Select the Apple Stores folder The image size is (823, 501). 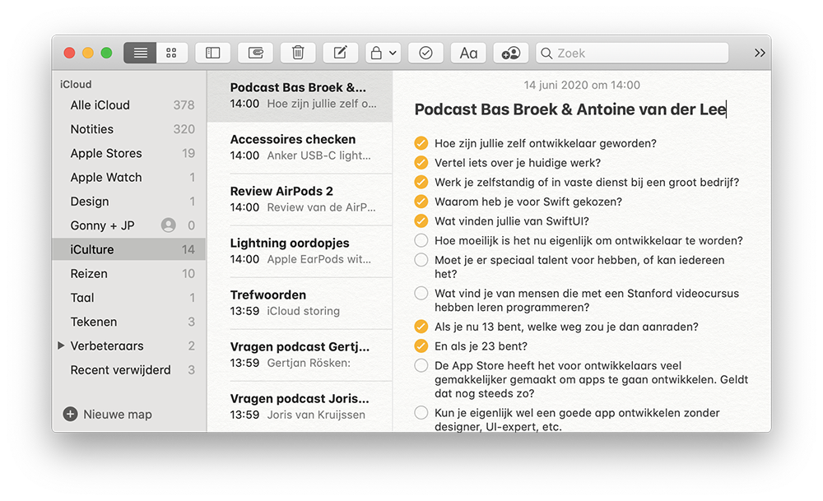coord(128,153)
